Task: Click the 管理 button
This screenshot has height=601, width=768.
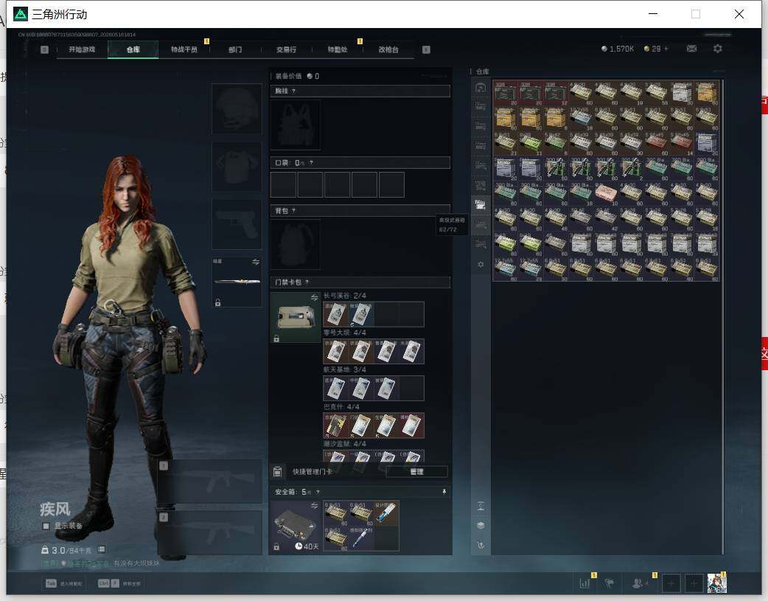Action: [x=417, y=472]
